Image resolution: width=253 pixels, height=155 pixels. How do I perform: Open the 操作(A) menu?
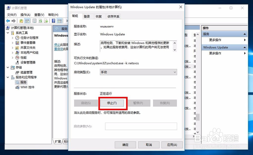[x=25, y=15]
